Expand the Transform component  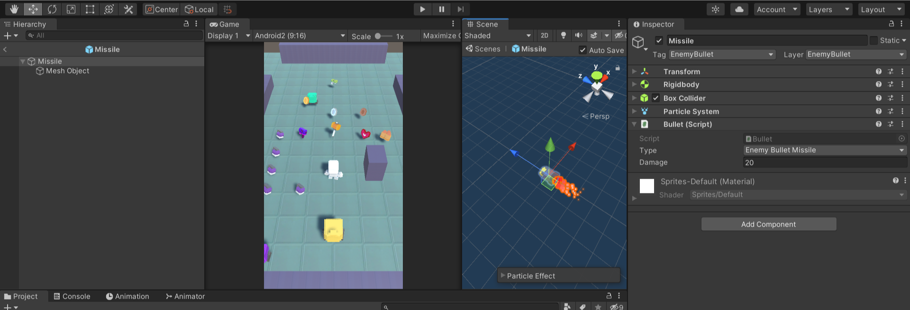click(x=634, y=71)
